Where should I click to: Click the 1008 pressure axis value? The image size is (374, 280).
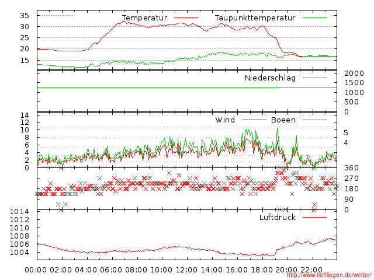click(19, 236)
